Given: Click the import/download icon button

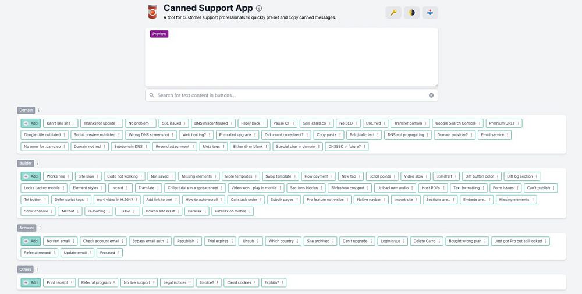Looking at the screenshot, I should [430, 13].
